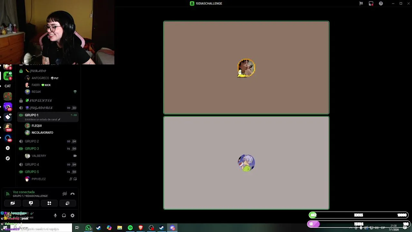Click the lock icon beside SUPLENTES

(21, 101)
